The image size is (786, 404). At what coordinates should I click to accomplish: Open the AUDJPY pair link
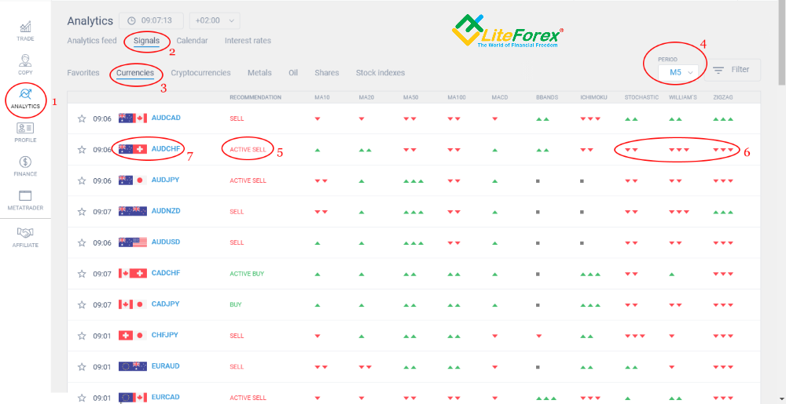pyautogui.click(x=165, y=180)
